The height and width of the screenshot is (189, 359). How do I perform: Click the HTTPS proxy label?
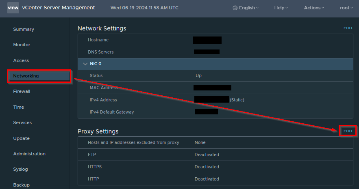[x=95, y=167]
